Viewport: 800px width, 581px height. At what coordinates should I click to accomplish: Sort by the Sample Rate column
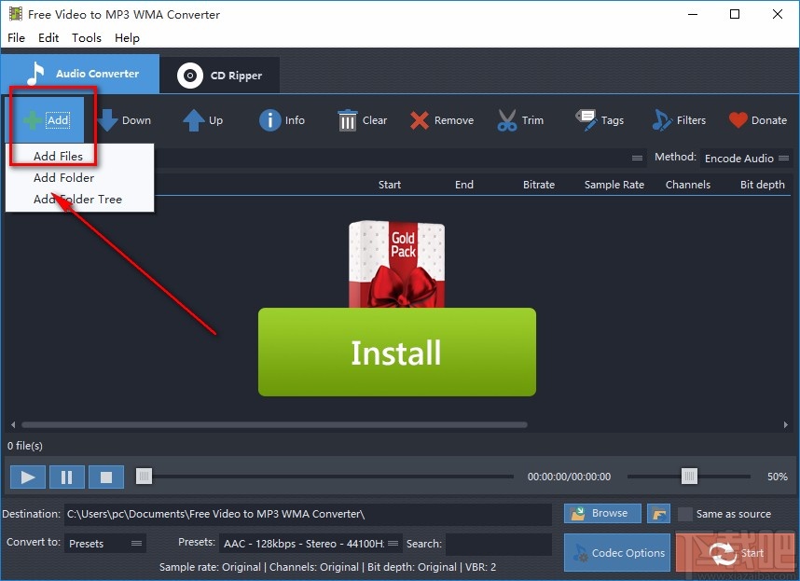[614, 185]
